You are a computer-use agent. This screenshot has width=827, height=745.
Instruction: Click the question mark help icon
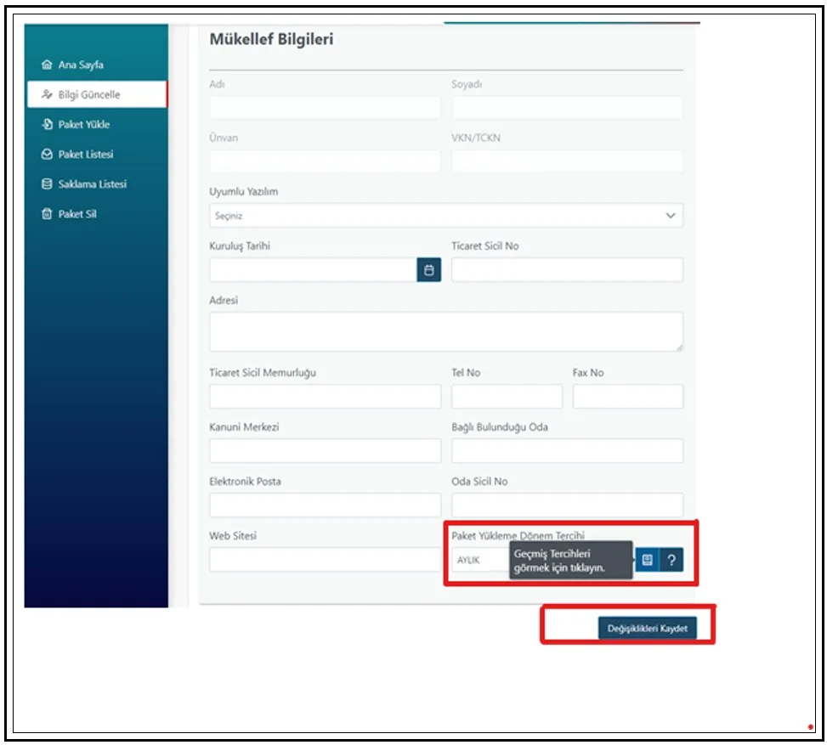671,560
